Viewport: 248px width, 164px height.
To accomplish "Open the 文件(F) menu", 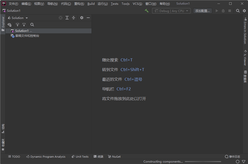I will point(13,4).
